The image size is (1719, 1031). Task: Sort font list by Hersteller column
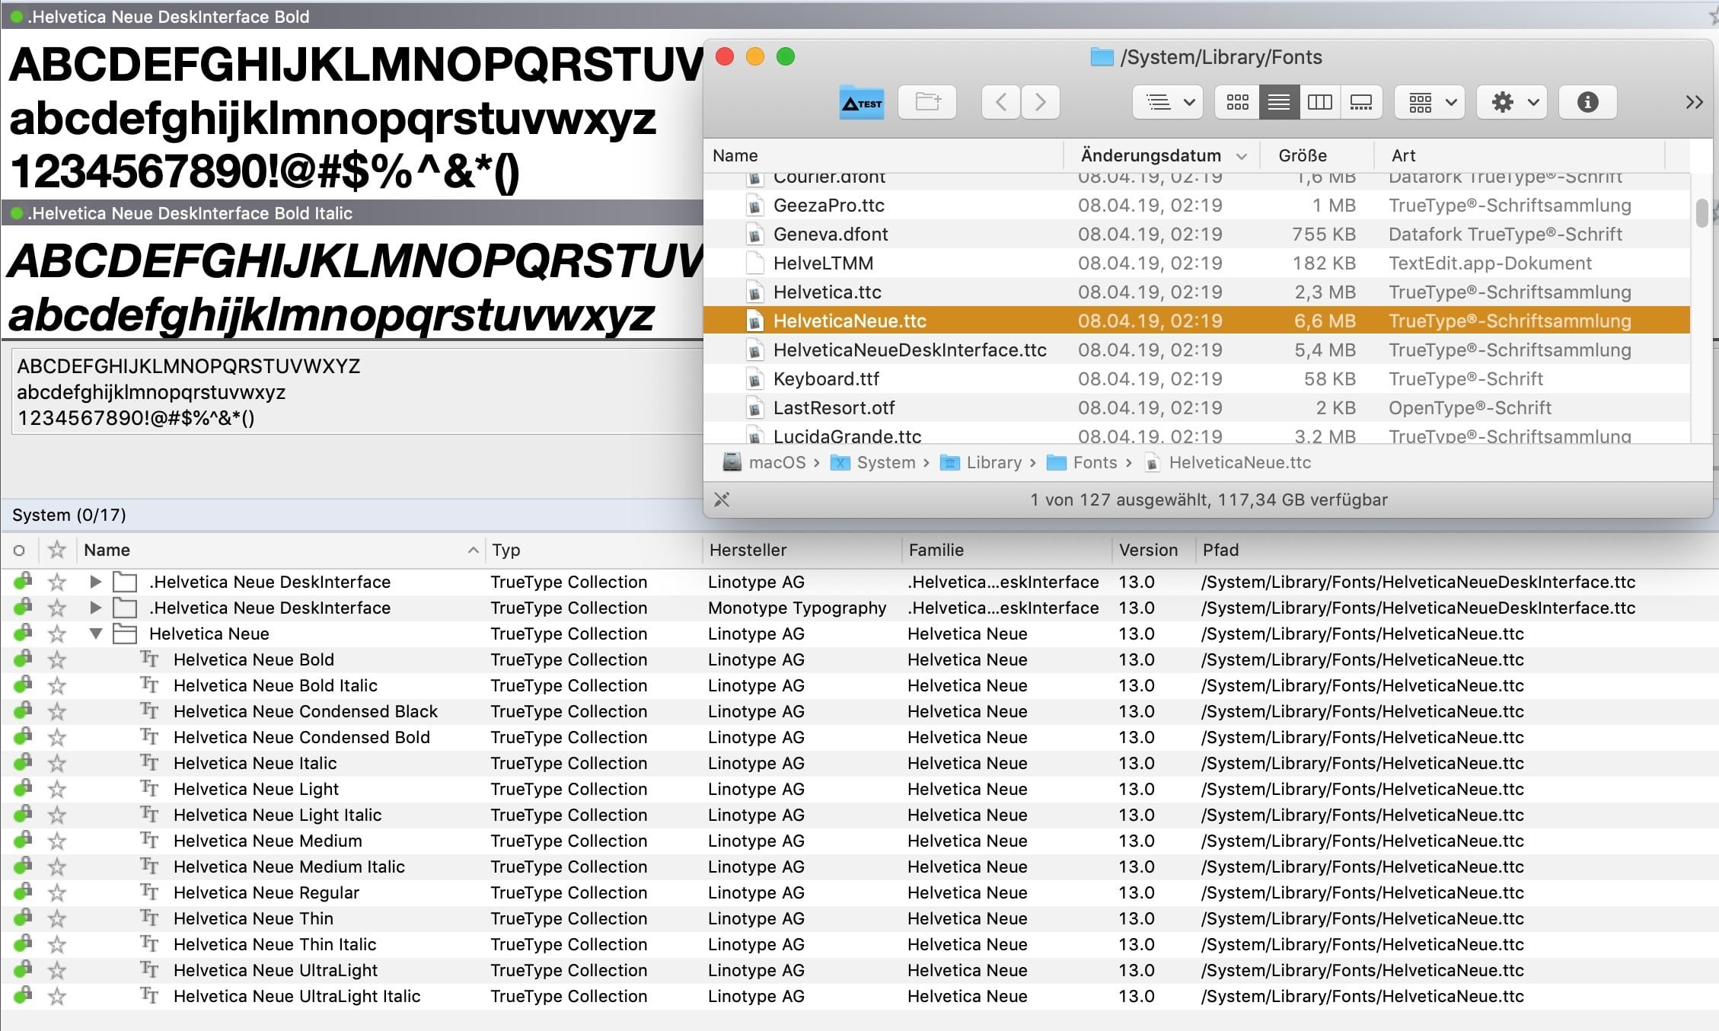click(x=802, y=550)
